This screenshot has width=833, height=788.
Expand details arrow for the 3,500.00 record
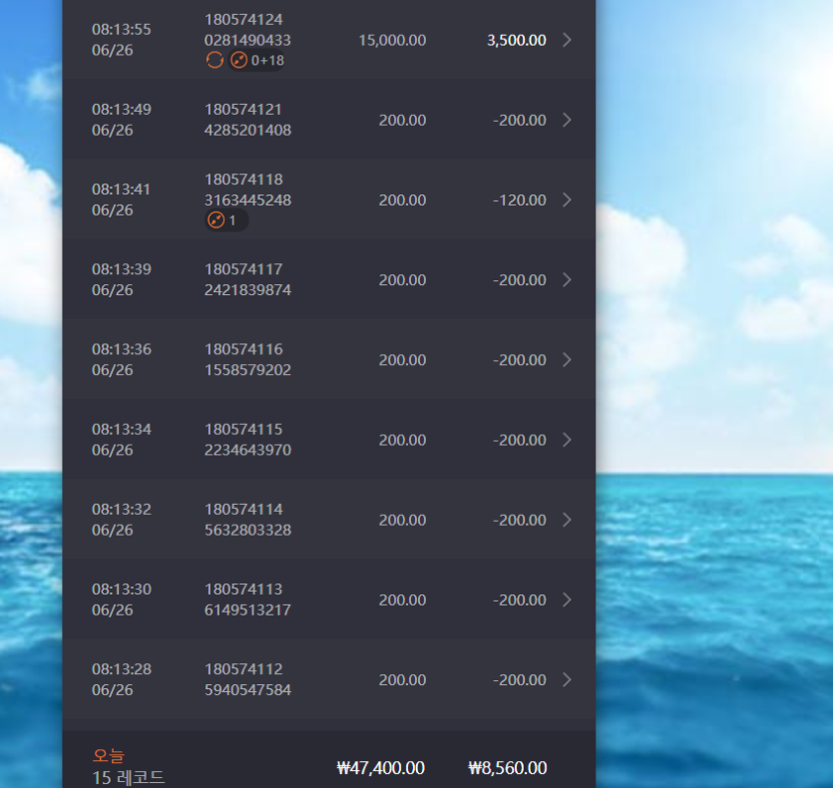coord(567,40)
